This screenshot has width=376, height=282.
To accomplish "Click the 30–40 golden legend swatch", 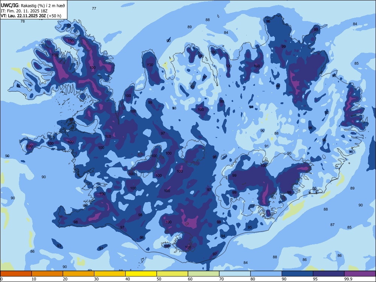I will coord(110,274).
